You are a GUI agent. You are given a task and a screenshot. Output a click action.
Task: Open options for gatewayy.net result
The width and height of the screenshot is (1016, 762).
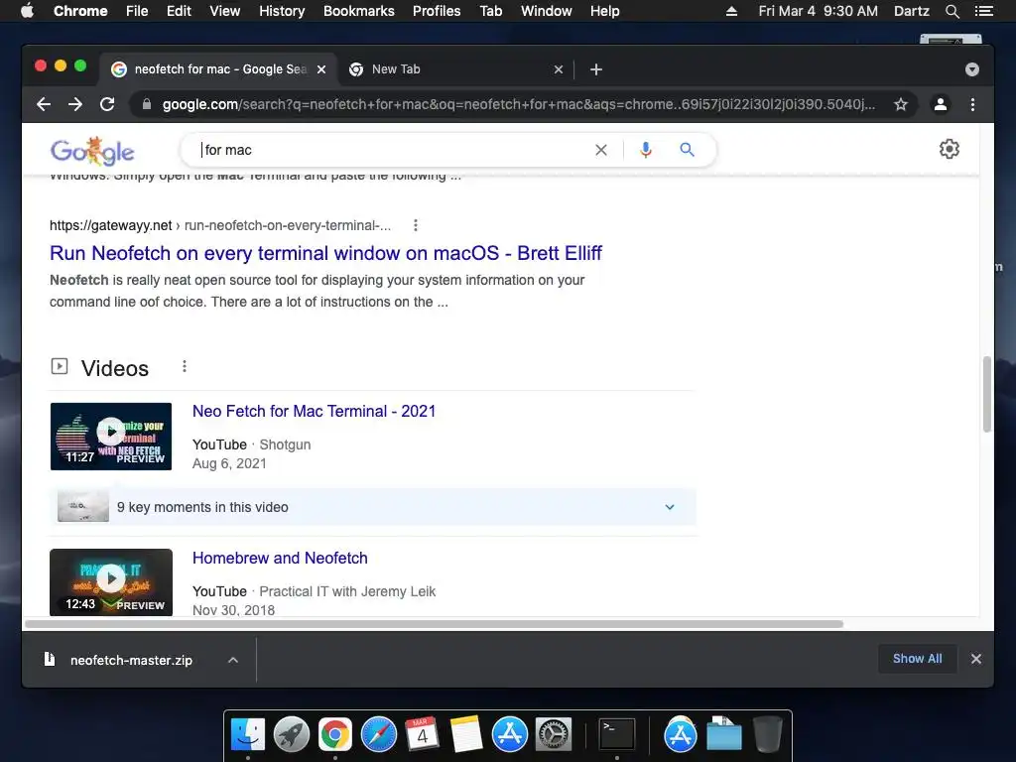click(x=416, y=225)
